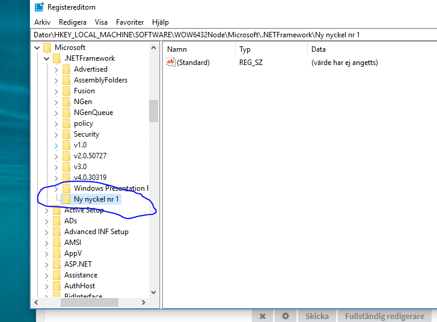Open the Visa menu
Image resolution: width=437 pixels, height=322 pixels.
(101, 22)
